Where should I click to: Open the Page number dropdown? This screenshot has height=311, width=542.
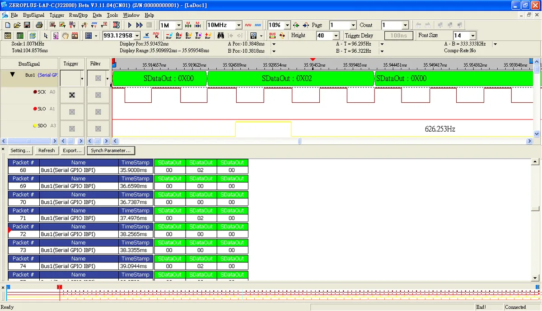tap(353, 25)
